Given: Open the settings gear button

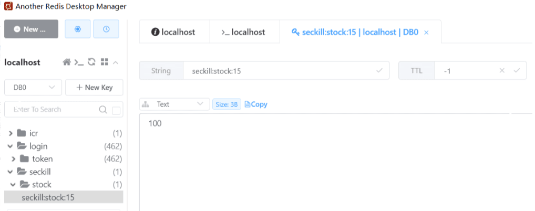Looking at the screenshot, I should point(78,29).
